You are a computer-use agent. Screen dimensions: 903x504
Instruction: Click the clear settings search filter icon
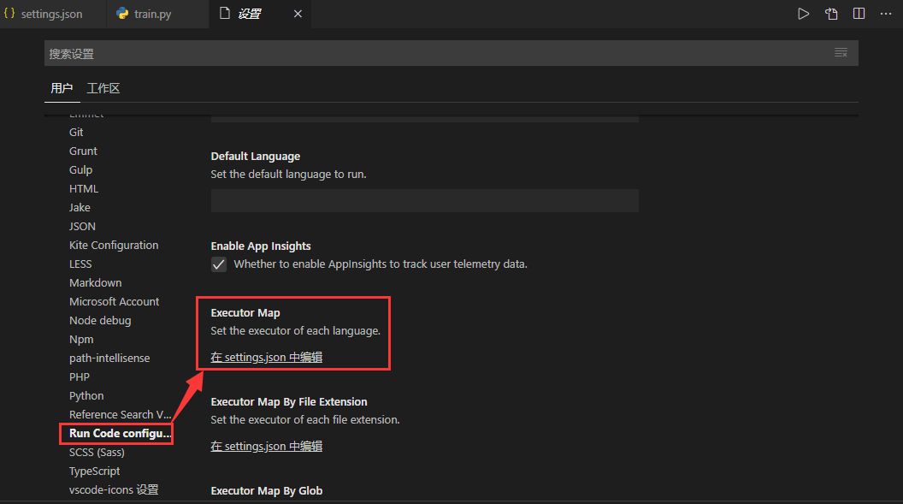(x=841, y=53)
